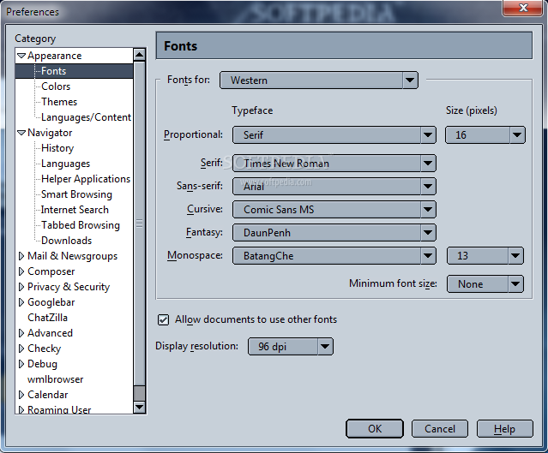Viewport: 548px width, 453px height.
Task: Collapse the Appearance category
Action: pos(21,56)
